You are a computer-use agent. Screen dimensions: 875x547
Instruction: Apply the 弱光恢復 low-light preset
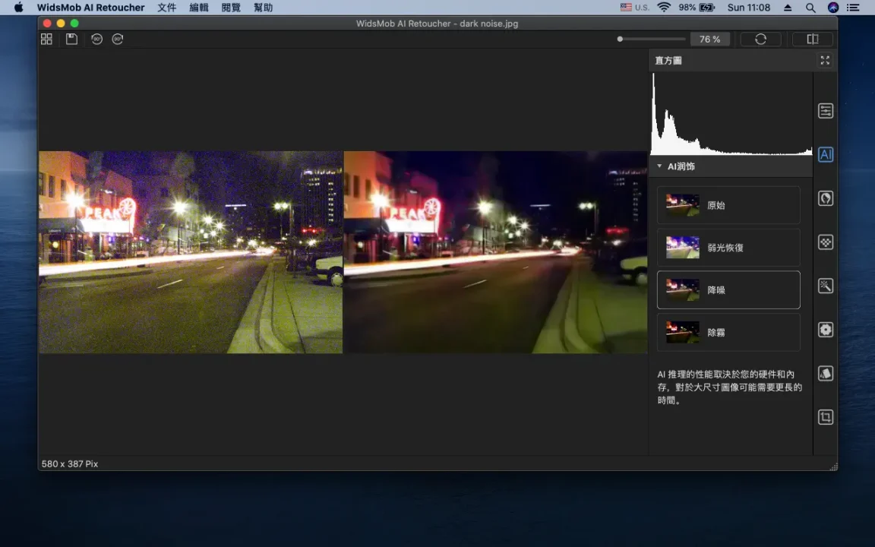(x=728, y=248)
